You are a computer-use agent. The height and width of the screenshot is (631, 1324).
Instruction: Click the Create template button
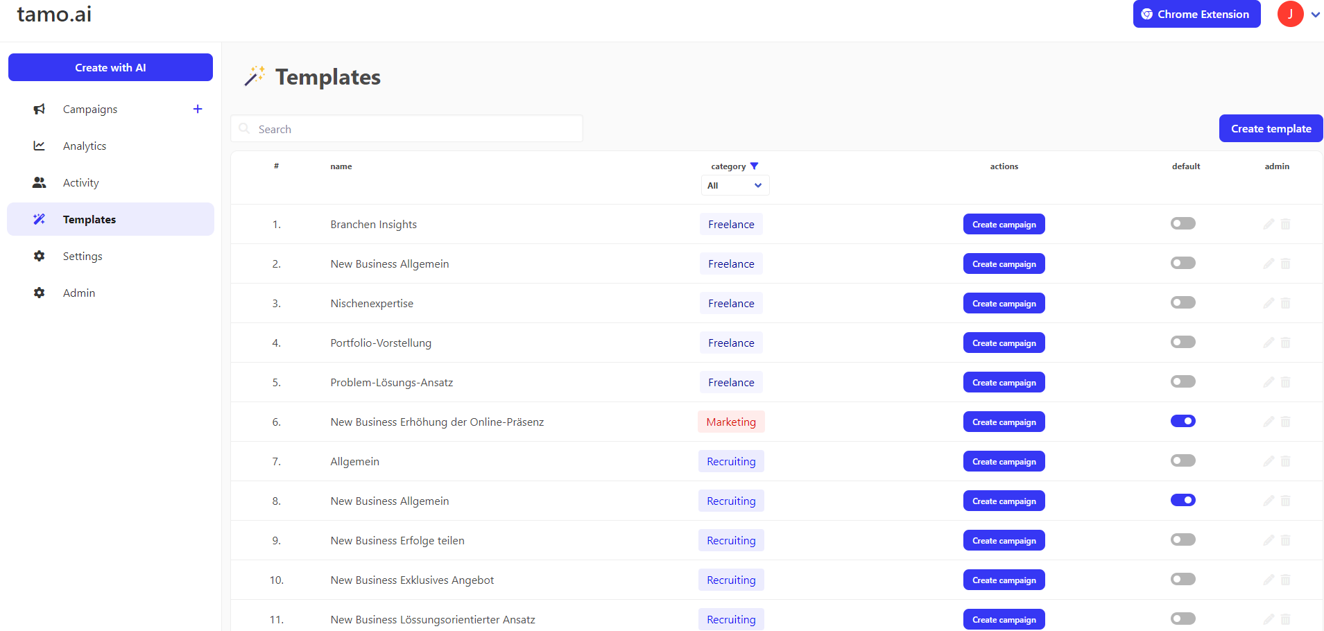pyautogui.click(x=1271, y=128)
